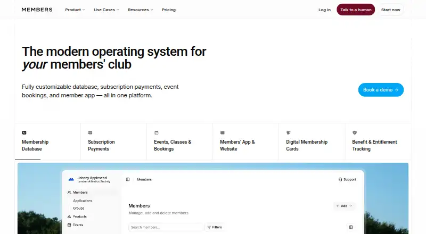The width and height of the screenshot is (426, 234).
Task: Click the Events calendar icon
Action: (x=156, y=133)
